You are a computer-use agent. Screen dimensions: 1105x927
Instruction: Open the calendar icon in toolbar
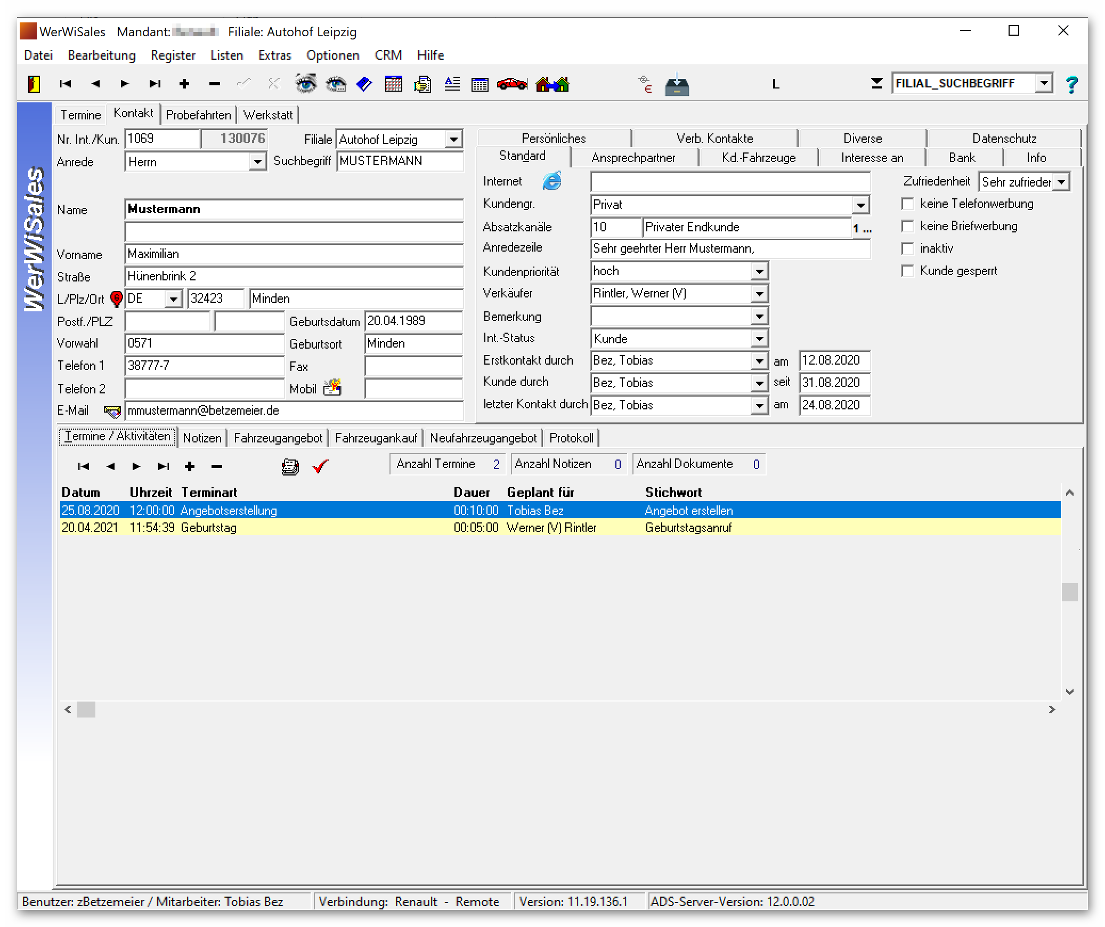(394, 84)
